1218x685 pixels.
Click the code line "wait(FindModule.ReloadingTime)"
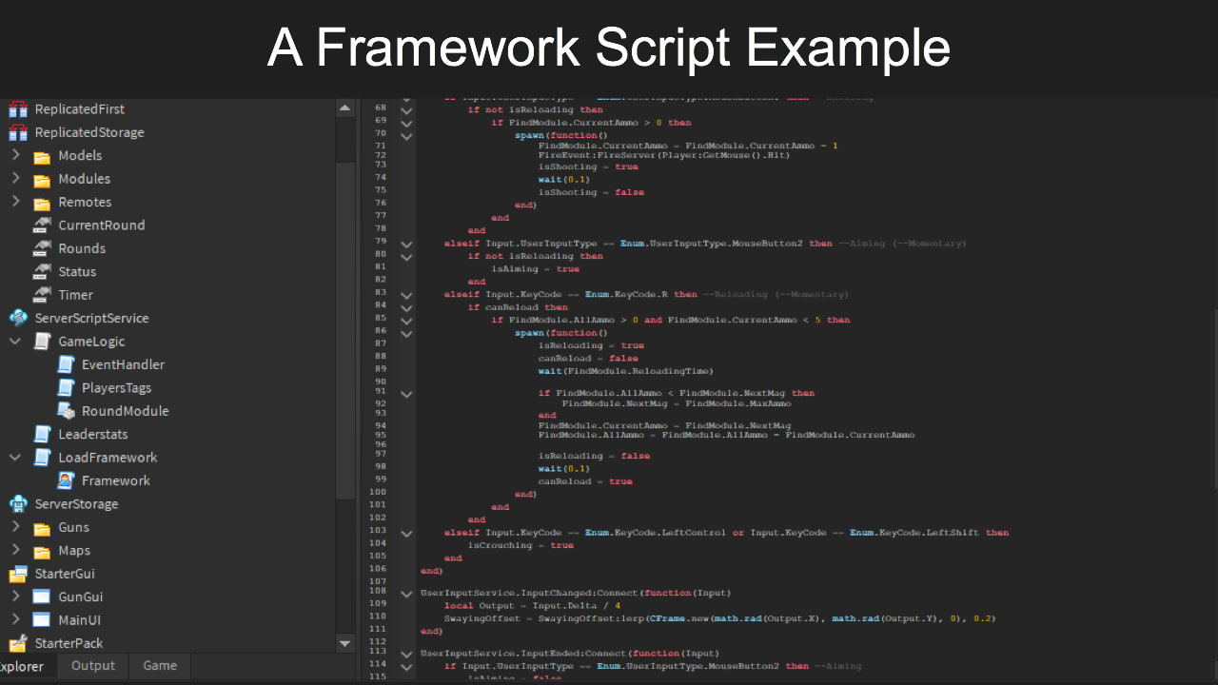(x=625, y=371)
